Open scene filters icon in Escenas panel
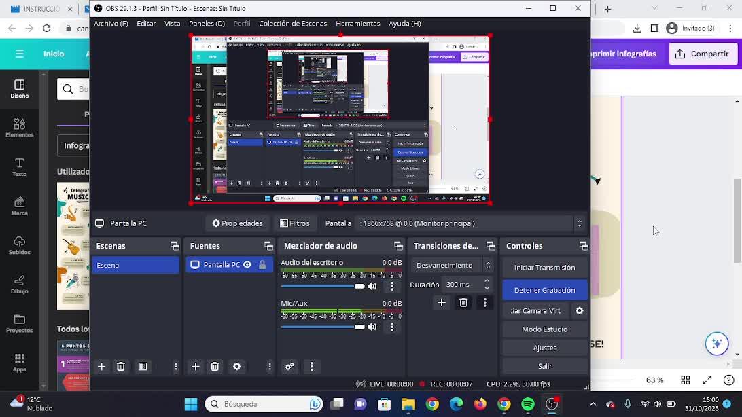 tap(143, 367)
